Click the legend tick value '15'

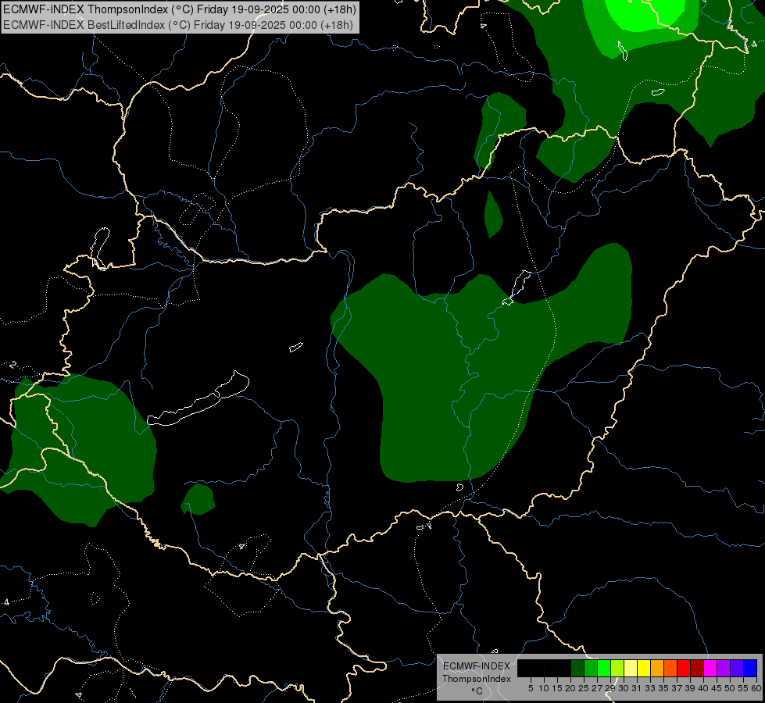tap(557, 688)
